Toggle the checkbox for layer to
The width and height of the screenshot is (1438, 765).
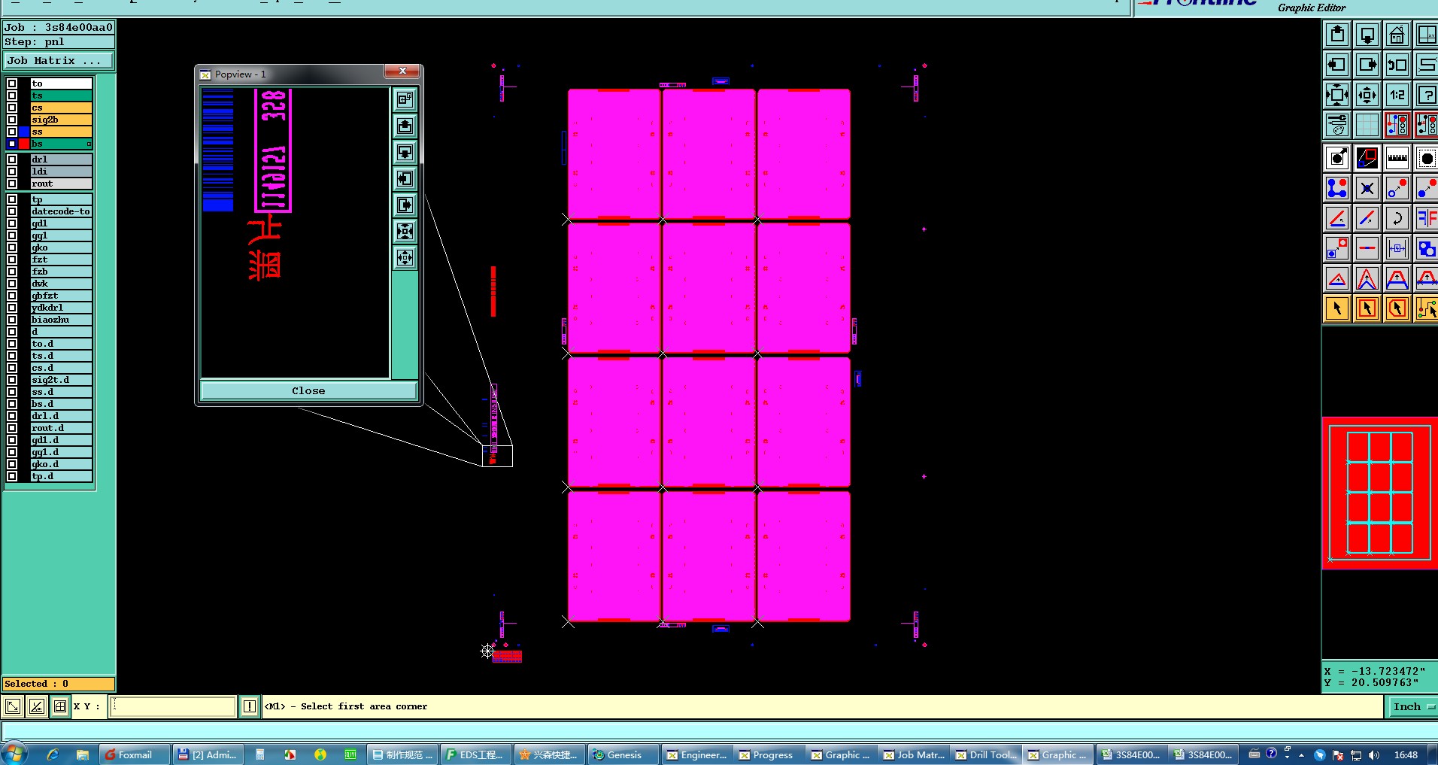coord(12,83)
